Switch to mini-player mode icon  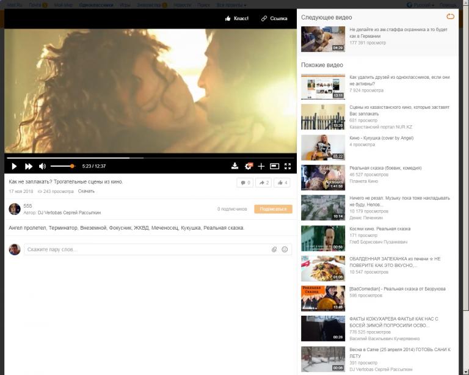[274, 166]
